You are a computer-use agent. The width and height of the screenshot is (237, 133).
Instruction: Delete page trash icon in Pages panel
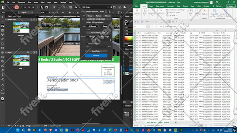coord(36,52)
